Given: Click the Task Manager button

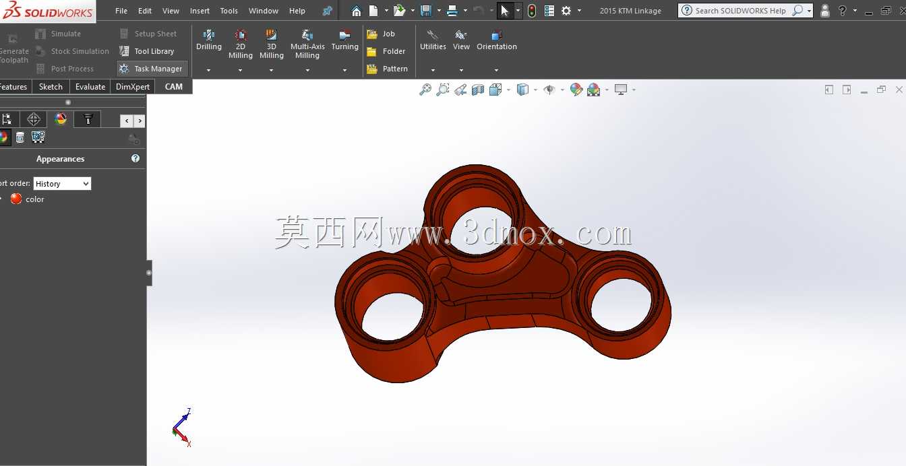Looking at the screenshot, I should click(152, 69).
